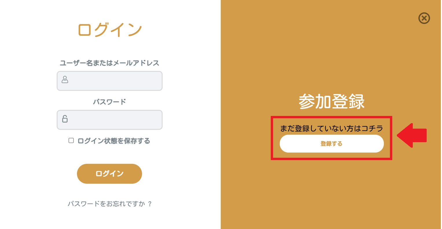Focus the パスワード input field
Viewport: 442px width, 229px height.
[x=114, y=120]
